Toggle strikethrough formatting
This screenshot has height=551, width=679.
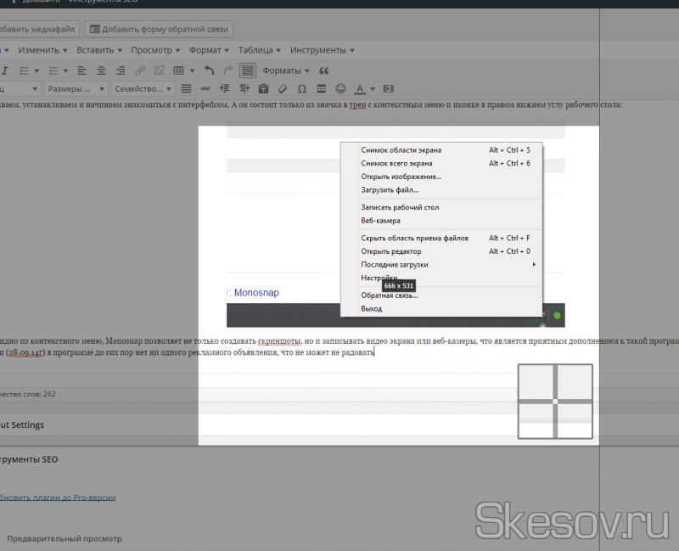205,88
